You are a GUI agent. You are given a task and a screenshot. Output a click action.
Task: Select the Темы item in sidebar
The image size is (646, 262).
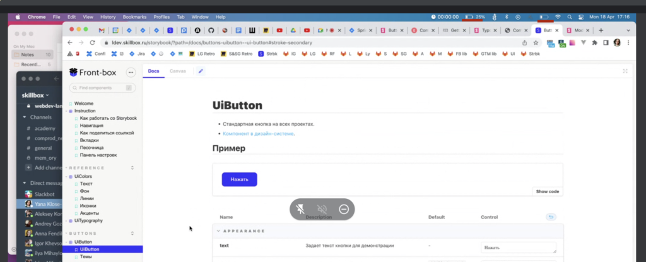coord(86,257)
